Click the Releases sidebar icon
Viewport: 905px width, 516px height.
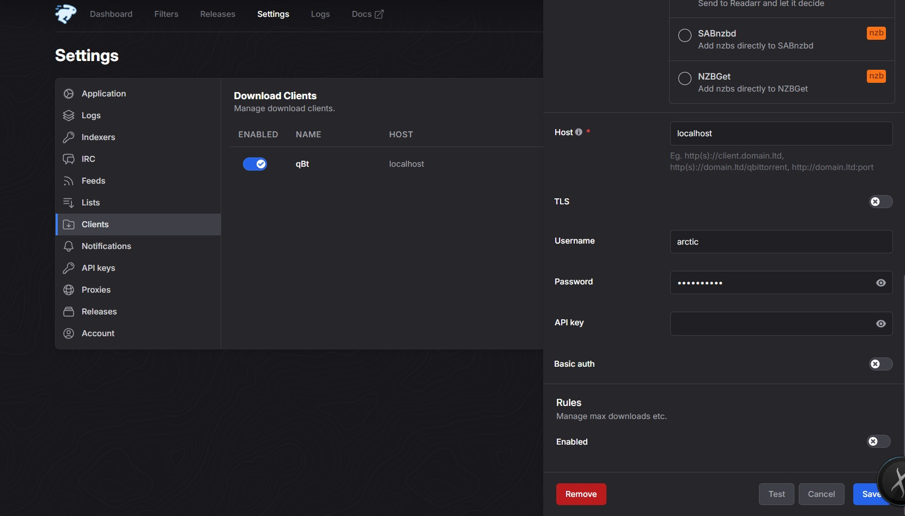click(69, 312)
